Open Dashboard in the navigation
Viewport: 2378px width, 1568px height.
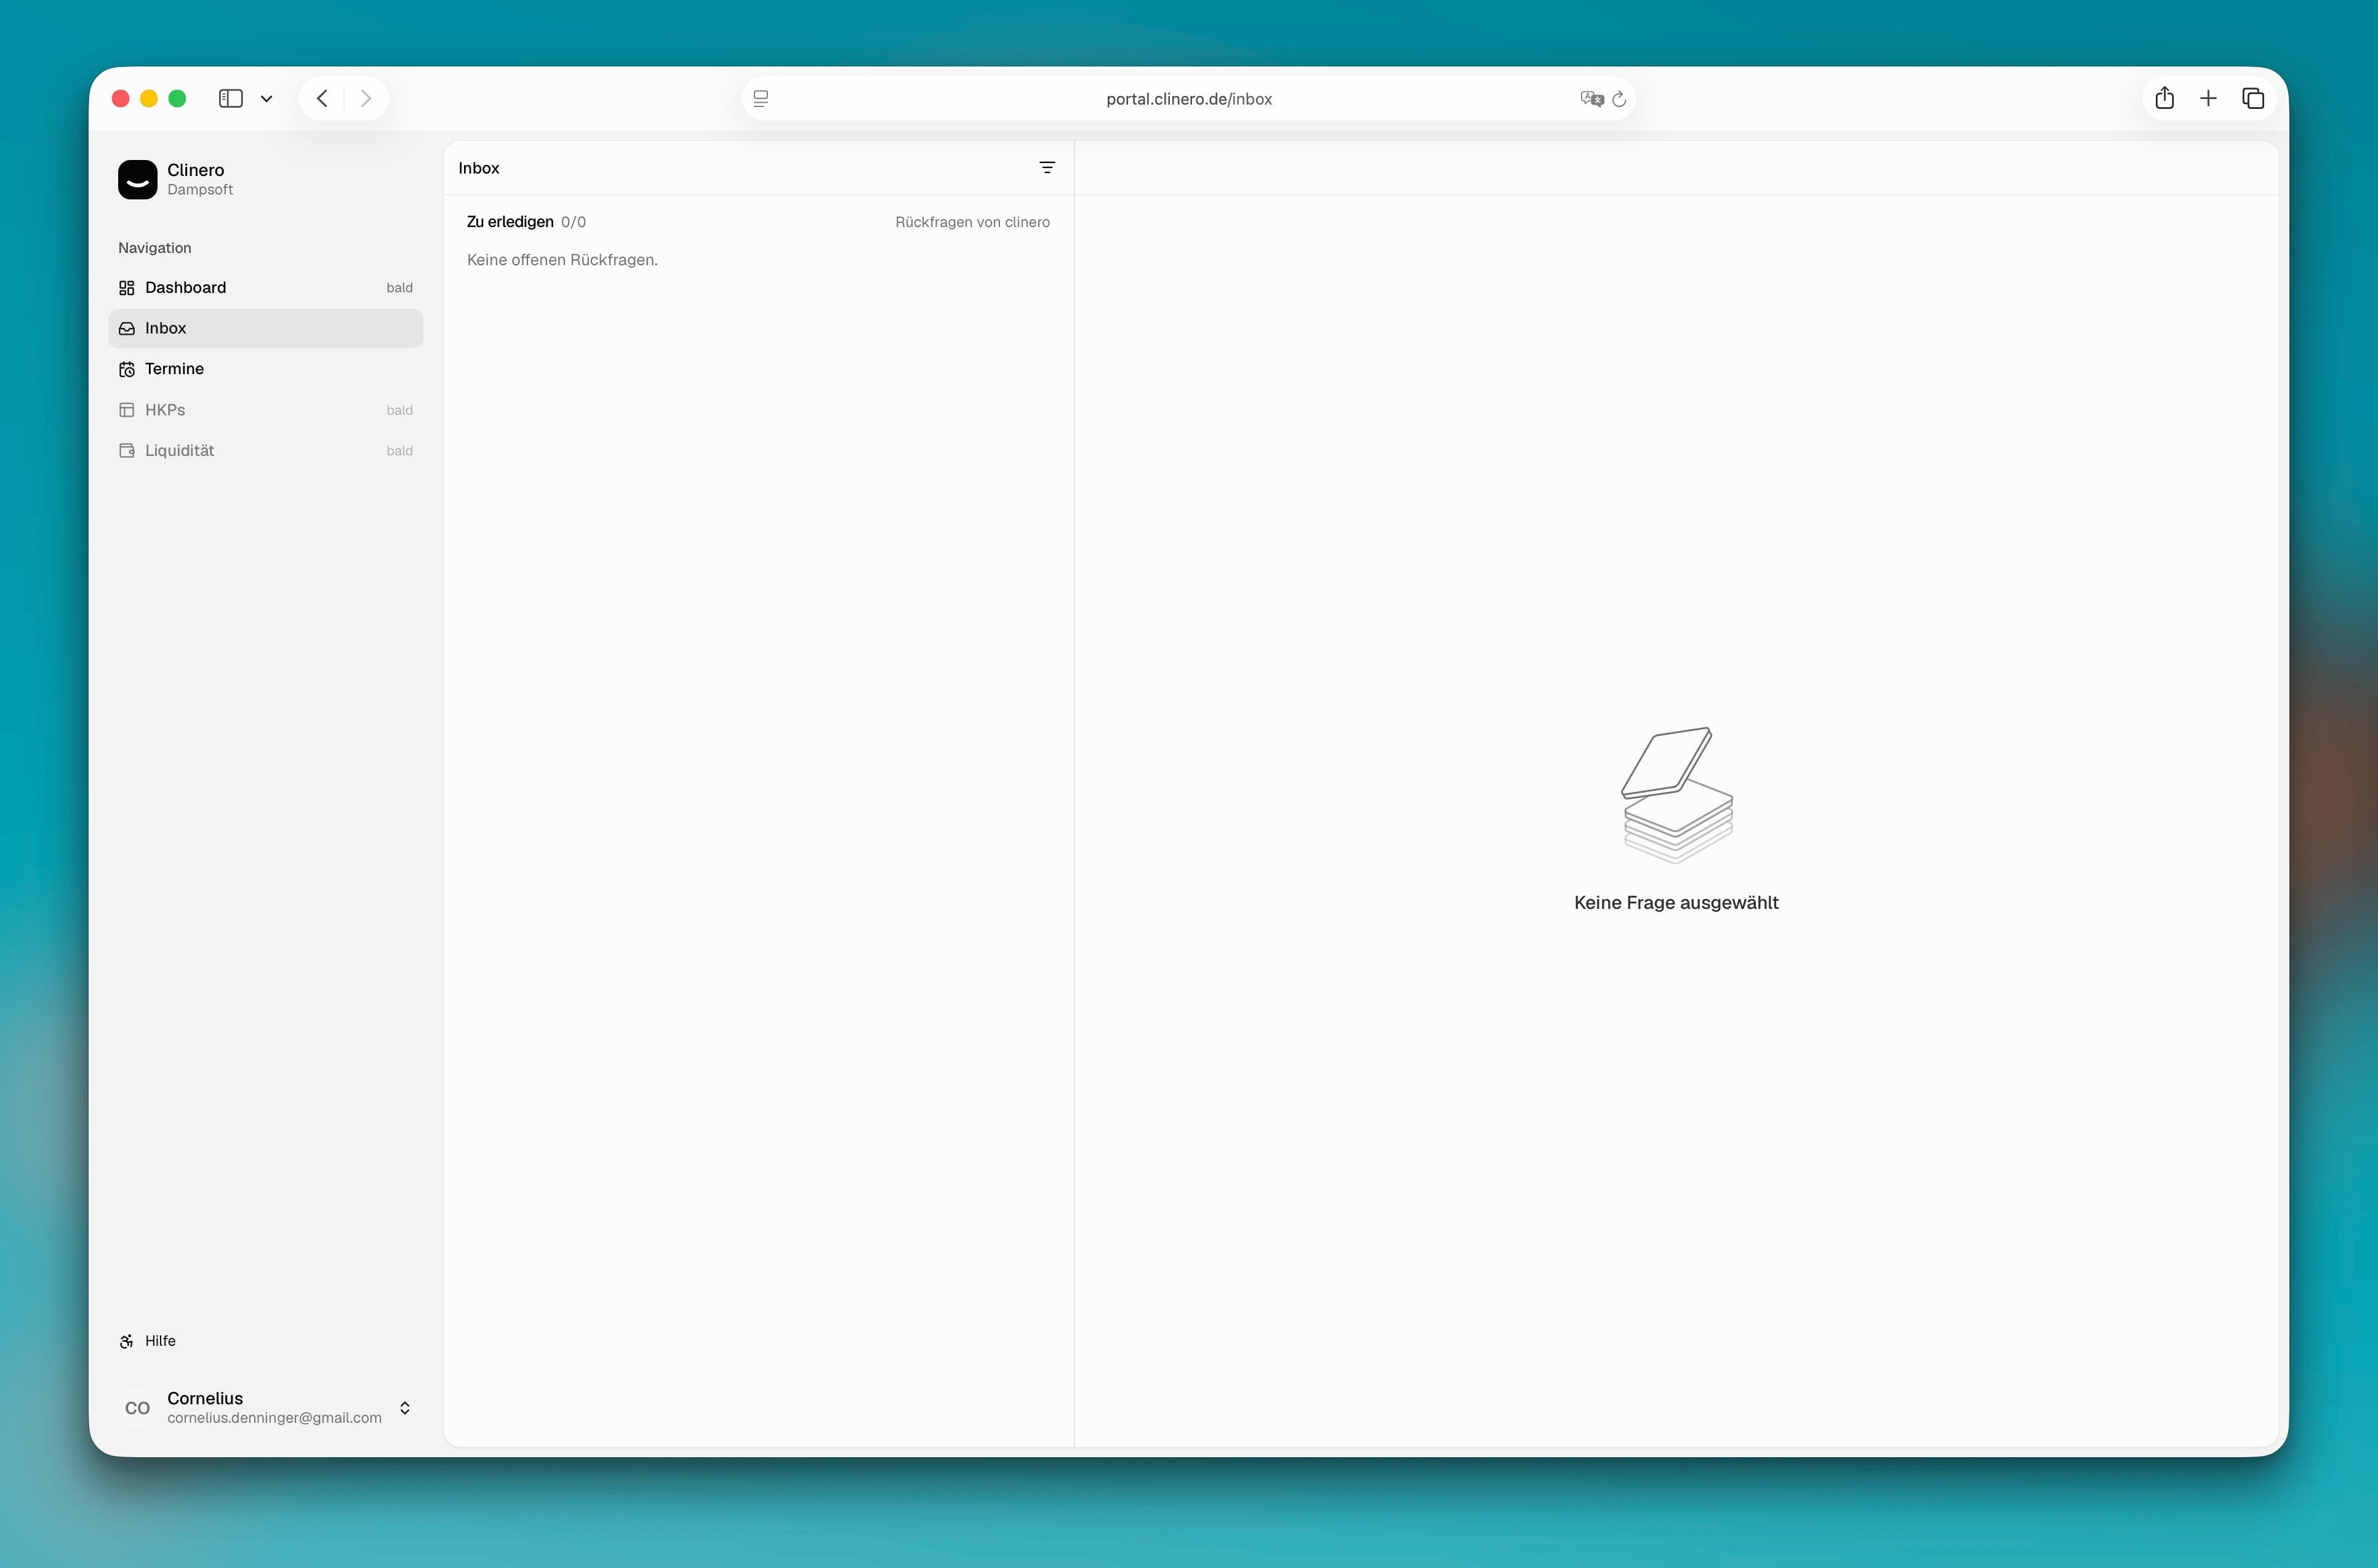[x=265, y=288]
